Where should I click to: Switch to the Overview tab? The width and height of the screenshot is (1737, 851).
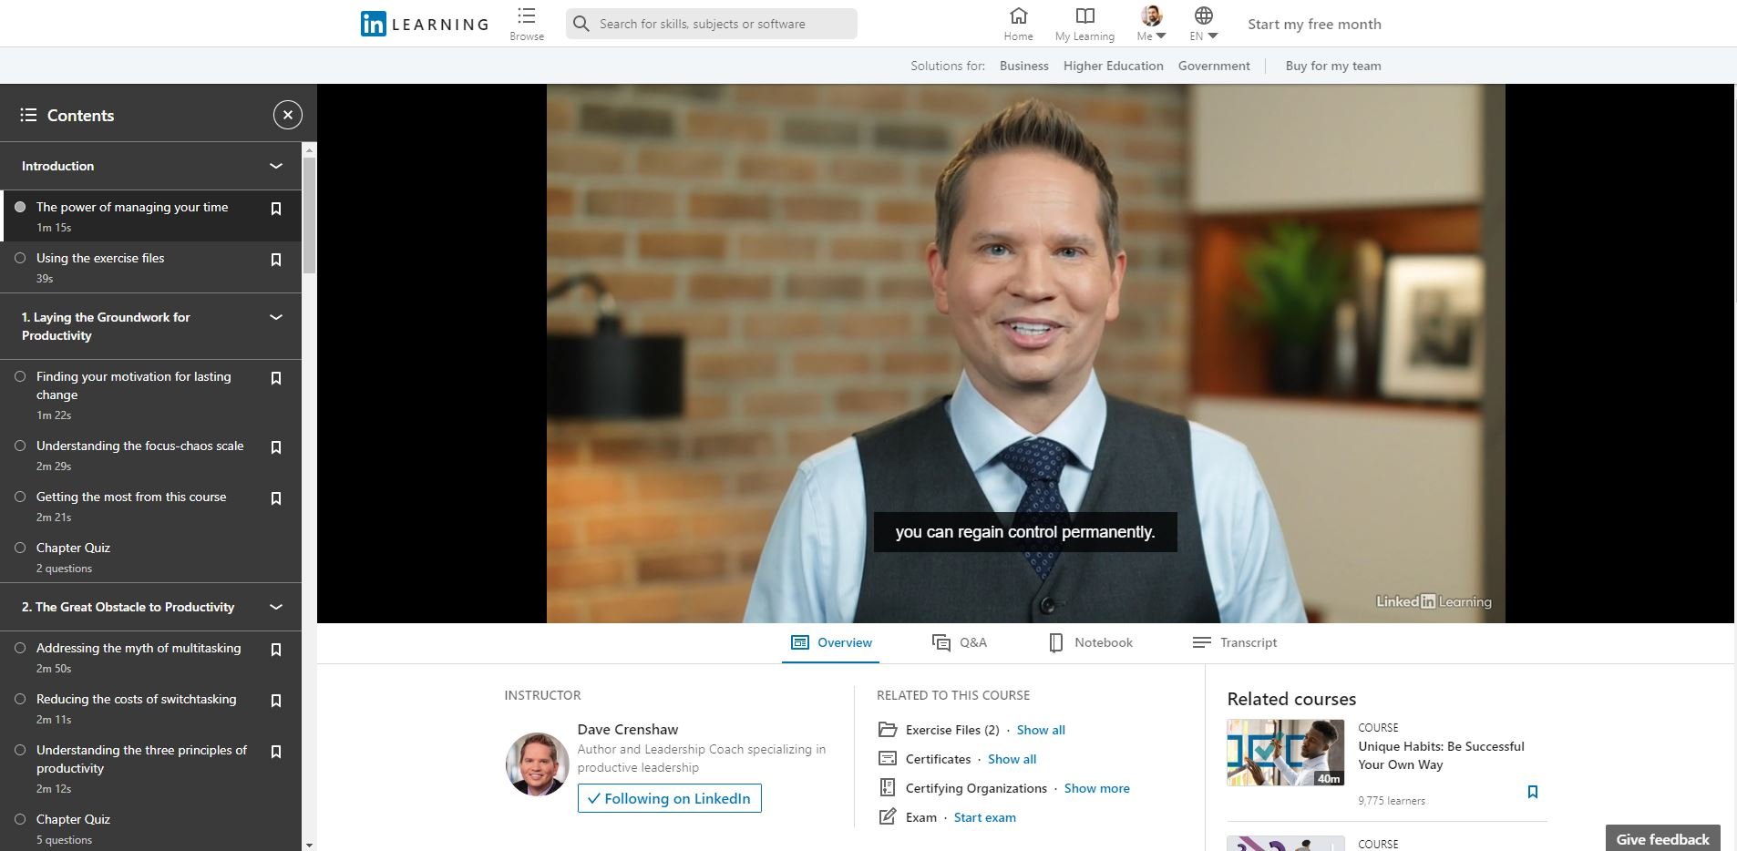(831, 642)
